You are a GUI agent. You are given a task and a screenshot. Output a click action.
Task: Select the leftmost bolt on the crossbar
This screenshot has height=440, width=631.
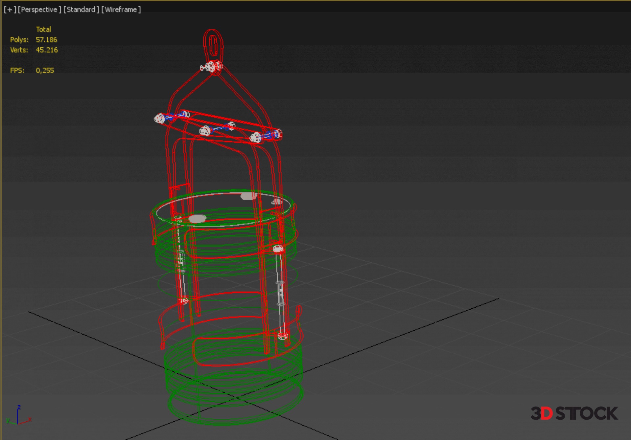[160, 119]
